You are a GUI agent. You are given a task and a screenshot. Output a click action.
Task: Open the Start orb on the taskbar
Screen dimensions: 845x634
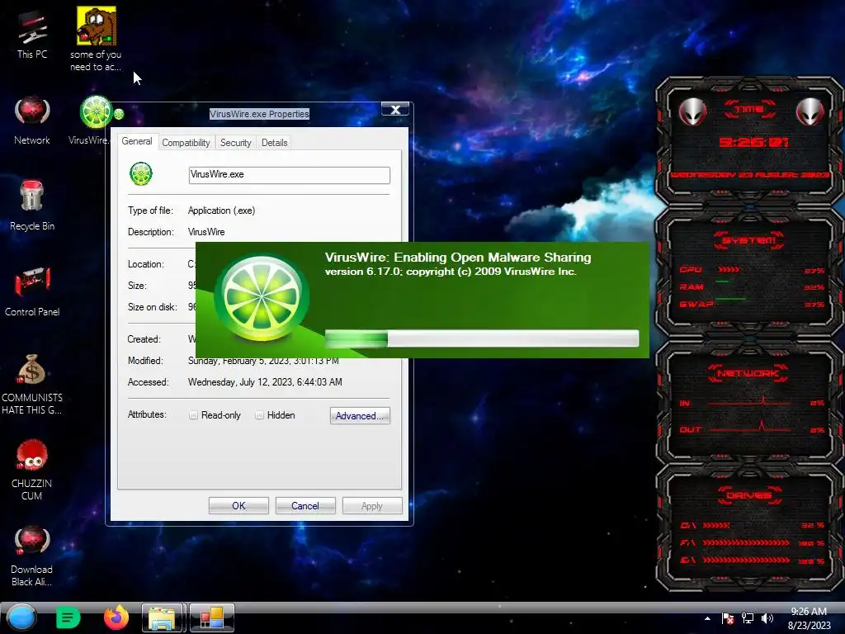click(x=21, y=617)
